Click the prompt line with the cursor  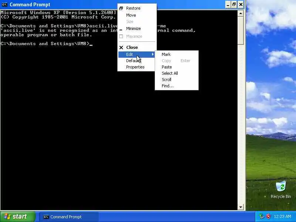pyautogui.click(x=47, y=44)
